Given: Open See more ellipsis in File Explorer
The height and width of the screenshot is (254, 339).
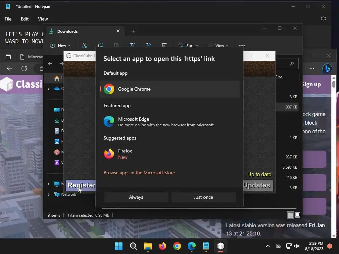Looking at the screenshot, I should (242, 45).
